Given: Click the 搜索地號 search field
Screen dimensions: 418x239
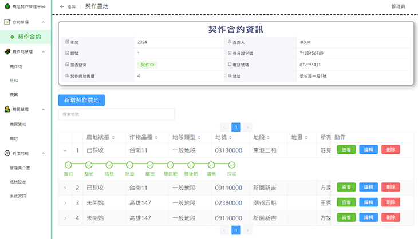Looking at the screenshot, I should 116,114.
